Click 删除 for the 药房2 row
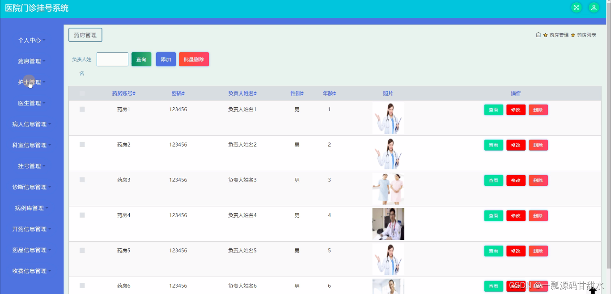Screen dimensions: 611x294 pos(538,145)
